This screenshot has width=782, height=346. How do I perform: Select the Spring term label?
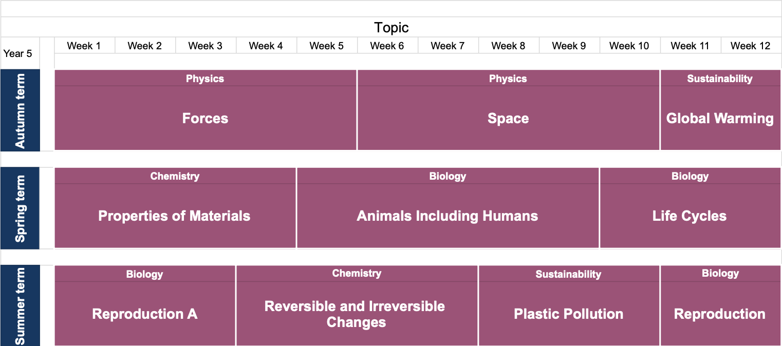(21, 208)
